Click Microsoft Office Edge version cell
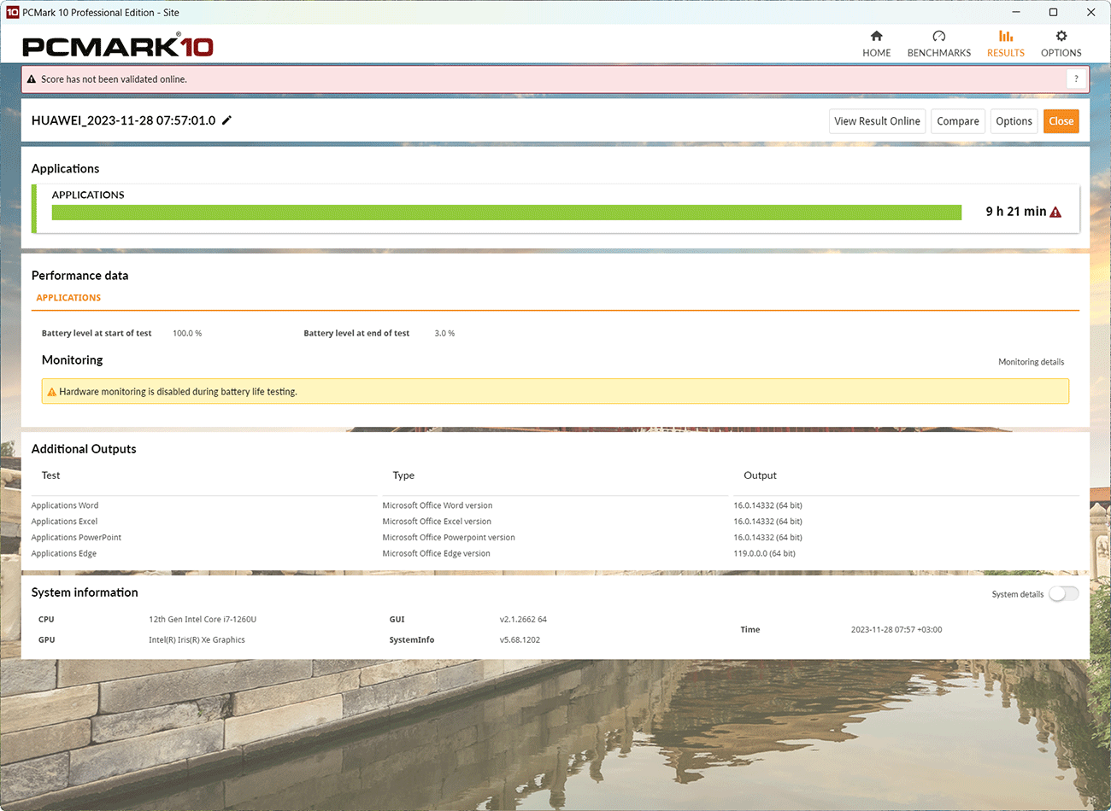The width and height of the screenshot is (1111, 811). pyautogui.click(x=437, y=554)
